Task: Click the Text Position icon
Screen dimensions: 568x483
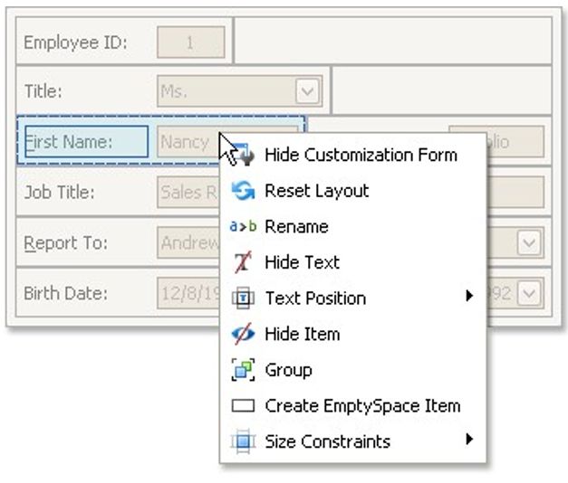Action: point(244,298)
